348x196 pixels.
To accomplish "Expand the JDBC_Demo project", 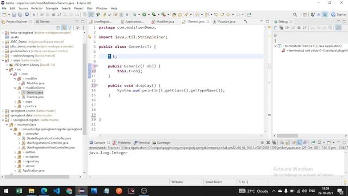I will pyautogui.click(x=3, y=42).
